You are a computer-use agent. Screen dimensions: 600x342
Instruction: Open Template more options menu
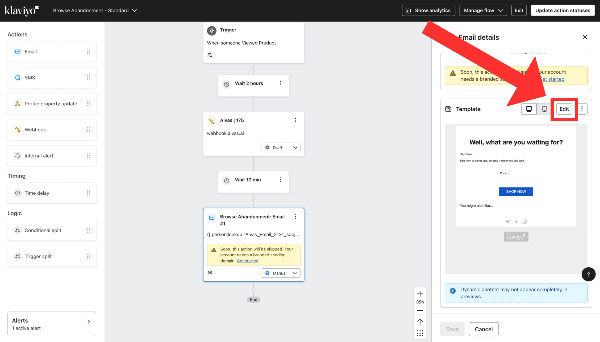pyautogui.click(x=582, y=109)
